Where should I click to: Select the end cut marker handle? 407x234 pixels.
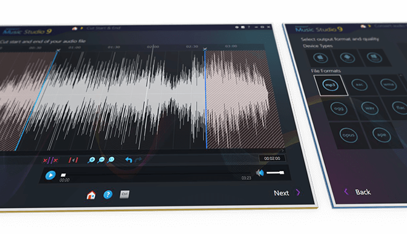tap(205, 49)
